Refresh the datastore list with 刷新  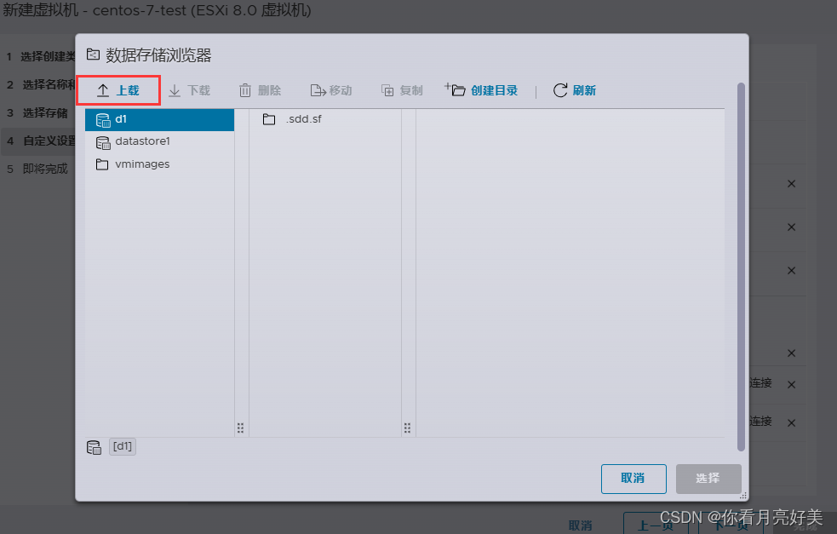(575, 90)
